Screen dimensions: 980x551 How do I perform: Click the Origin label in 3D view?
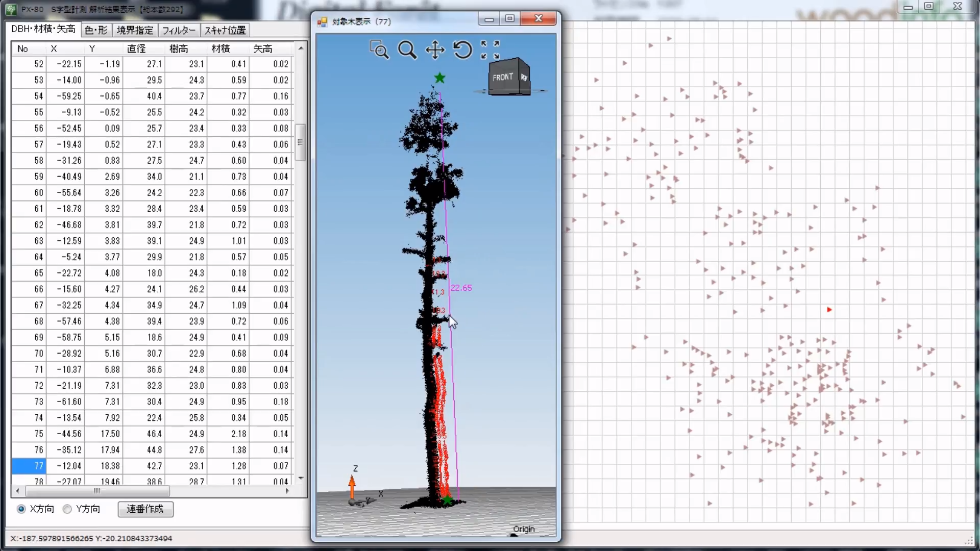[524, 529]
